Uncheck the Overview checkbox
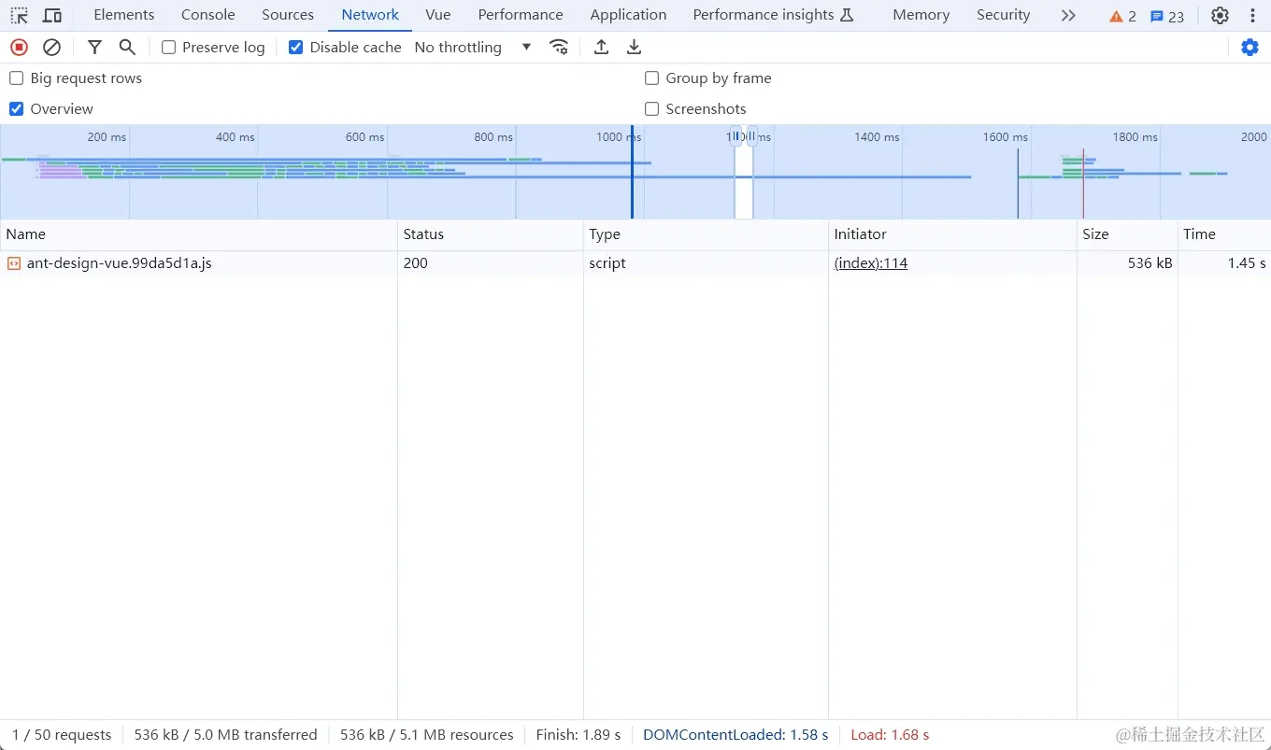 (x=16, y=109)
